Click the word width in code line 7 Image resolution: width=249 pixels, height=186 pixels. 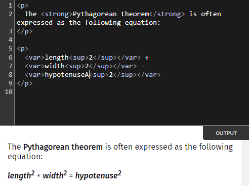tap(55, 66)
